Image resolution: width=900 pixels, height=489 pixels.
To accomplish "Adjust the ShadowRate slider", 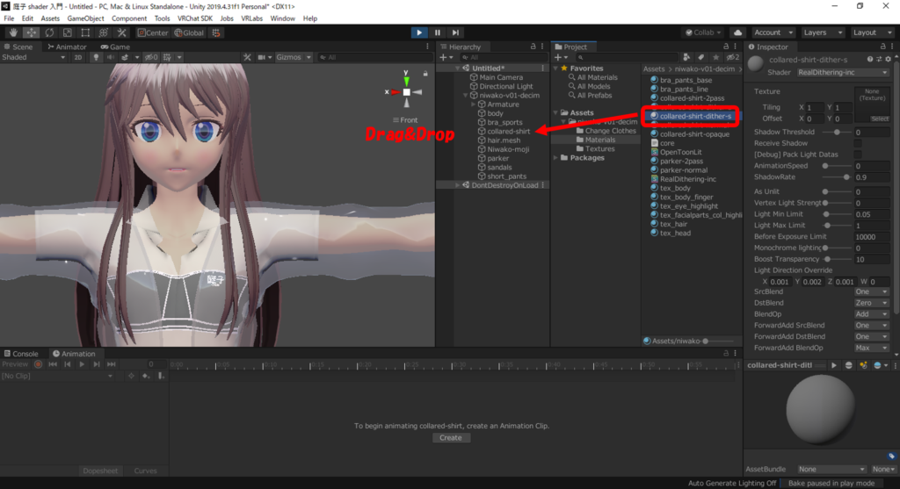I will [x=846, y=177].
